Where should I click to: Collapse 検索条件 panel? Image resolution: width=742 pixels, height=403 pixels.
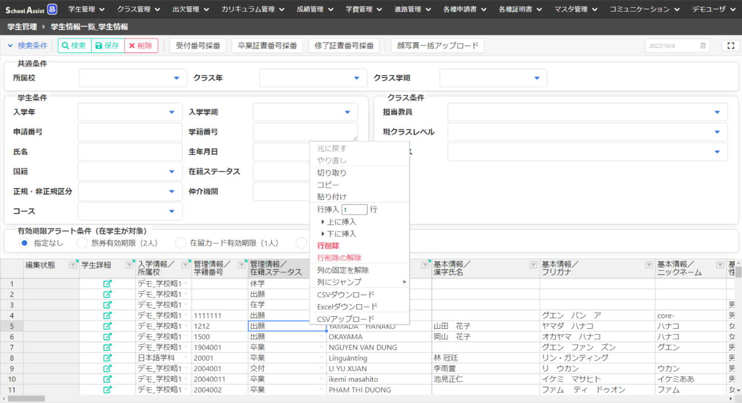[28, 45]
